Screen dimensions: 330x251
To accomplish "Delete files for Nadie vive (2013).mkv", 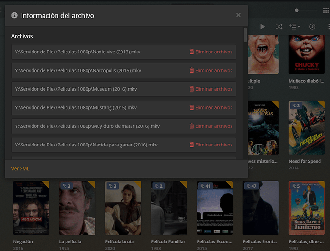I will pos(211,52).
